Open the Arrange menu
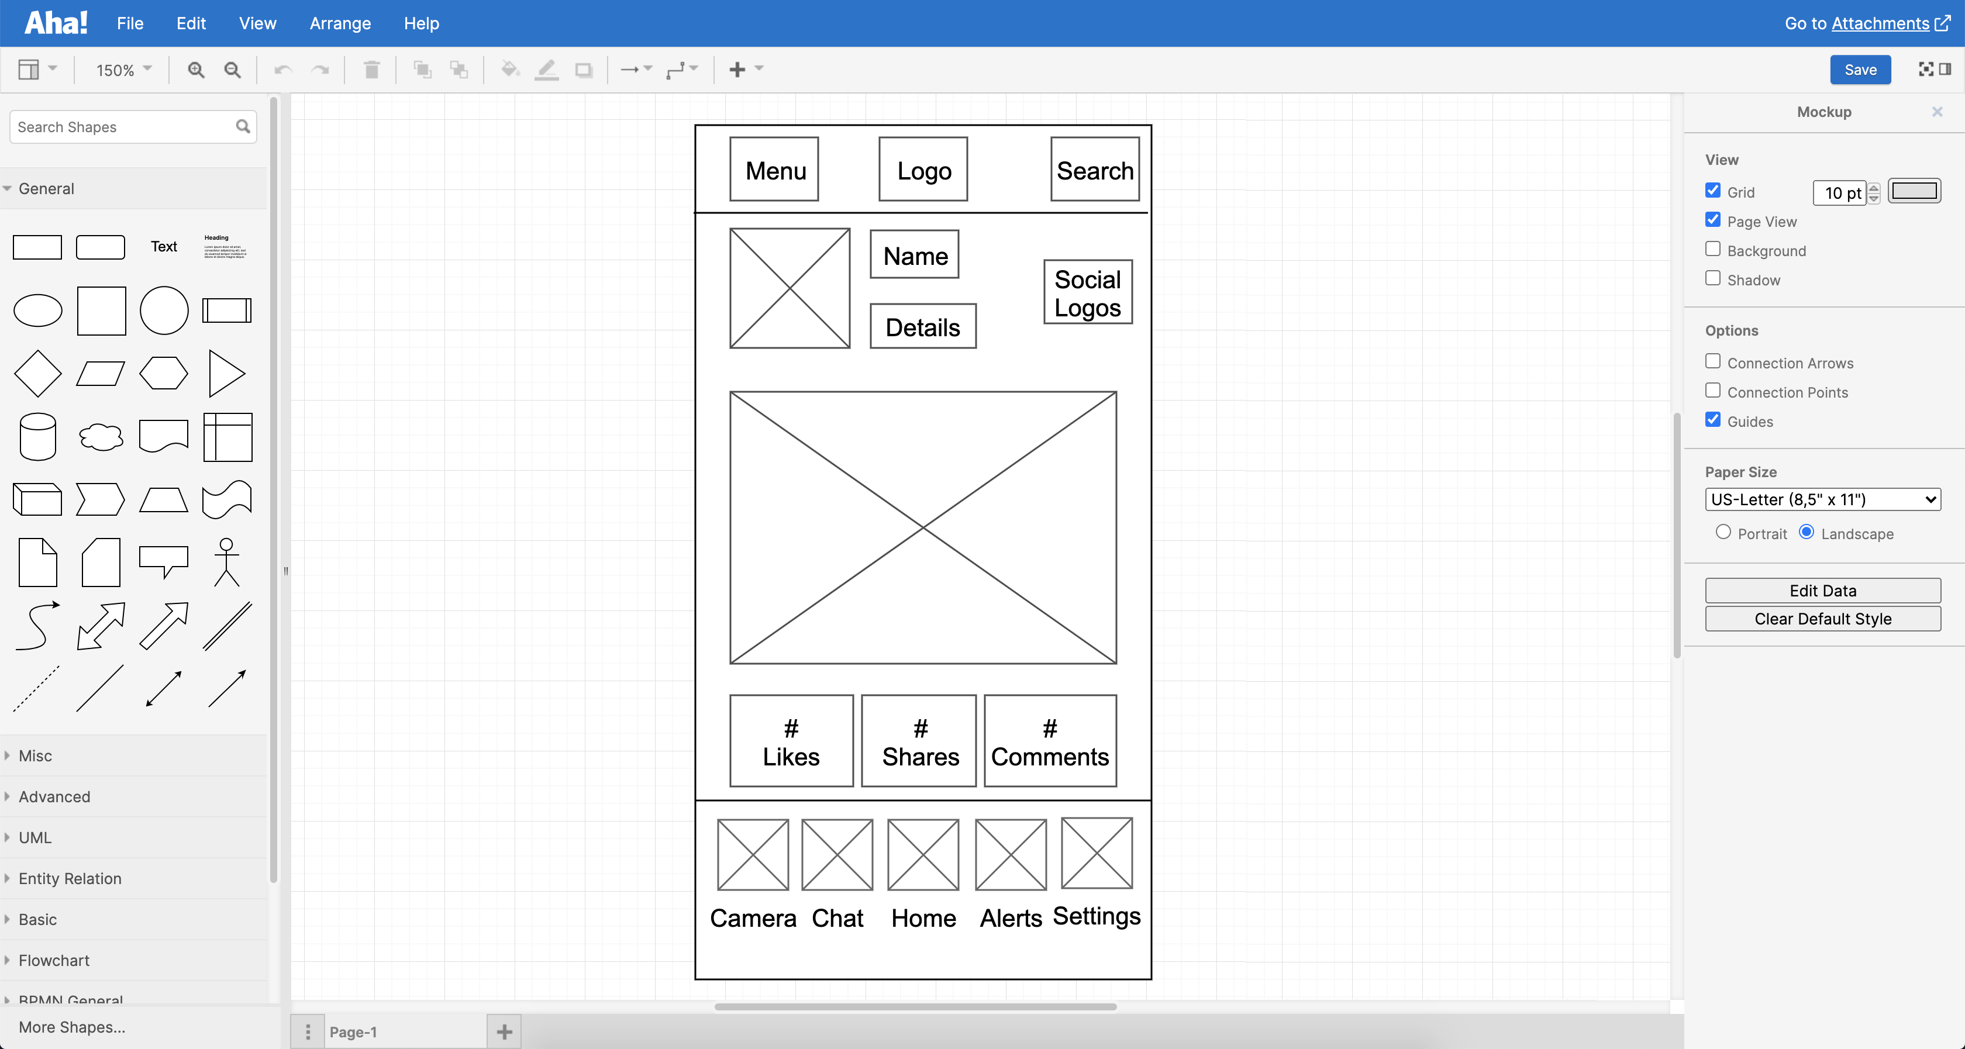Screen dimensions: 1965x1049 click(339, 23)
